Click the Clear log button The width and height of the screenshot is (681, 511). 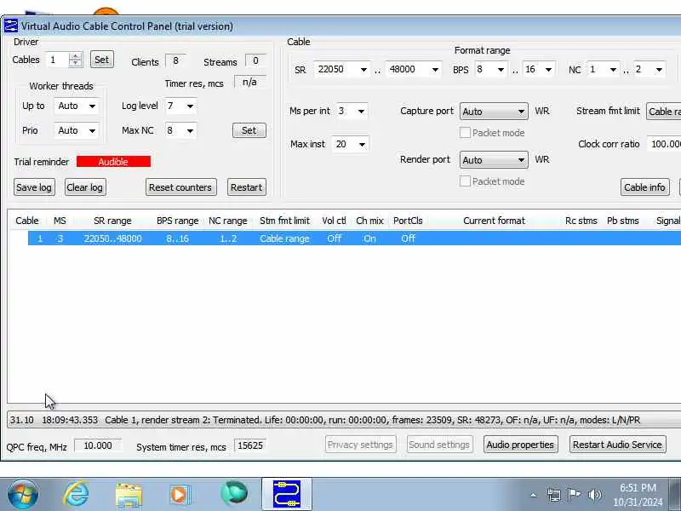click(x=85, y=187)
